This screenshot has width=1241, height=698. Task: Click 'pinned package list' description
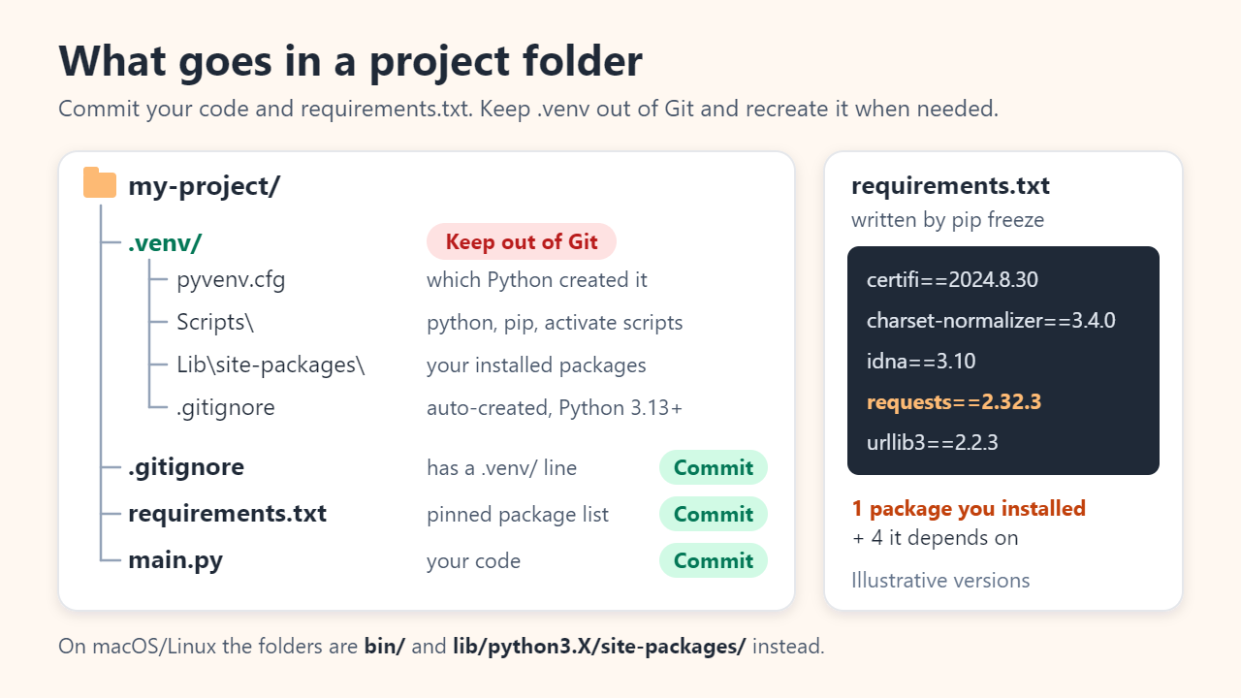point(518,514)
